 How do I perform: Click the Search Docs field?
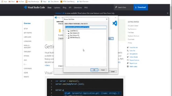tap(124, 7)
